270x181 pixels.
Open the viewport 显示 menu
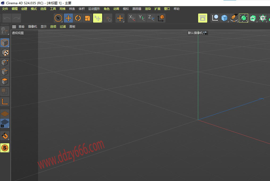pyautogui.click(x=44, y=27)
